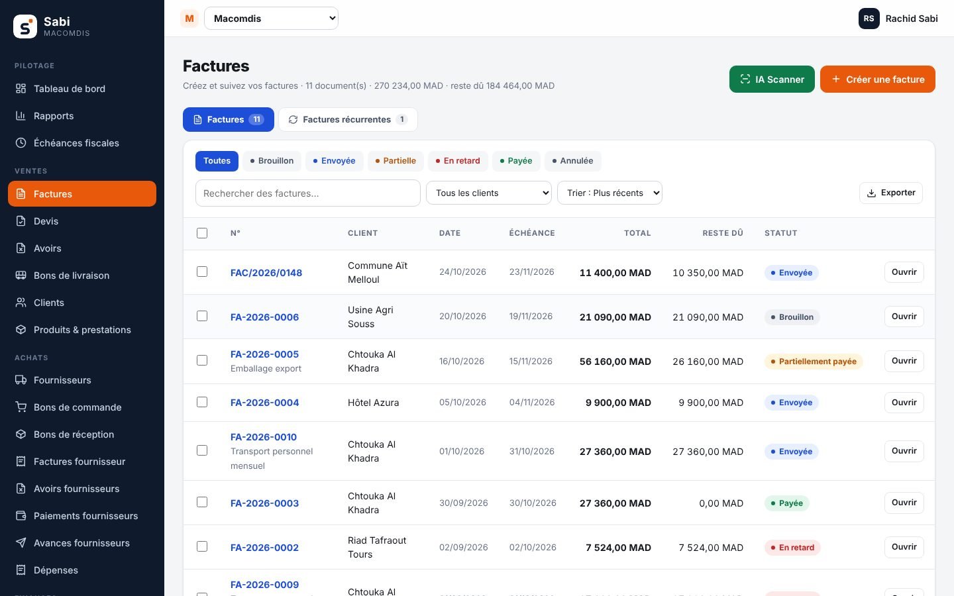This screenshot has width=954, height=596.
Task: Click the RS user avatar
Action: pyautogui.click(x=869, y=19)
